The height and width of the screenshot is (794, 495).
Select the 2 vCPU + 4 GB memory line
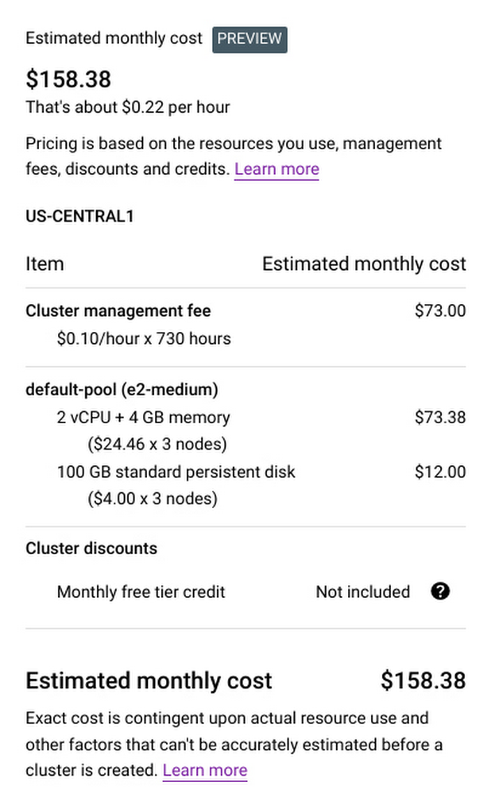pos(143,417)
